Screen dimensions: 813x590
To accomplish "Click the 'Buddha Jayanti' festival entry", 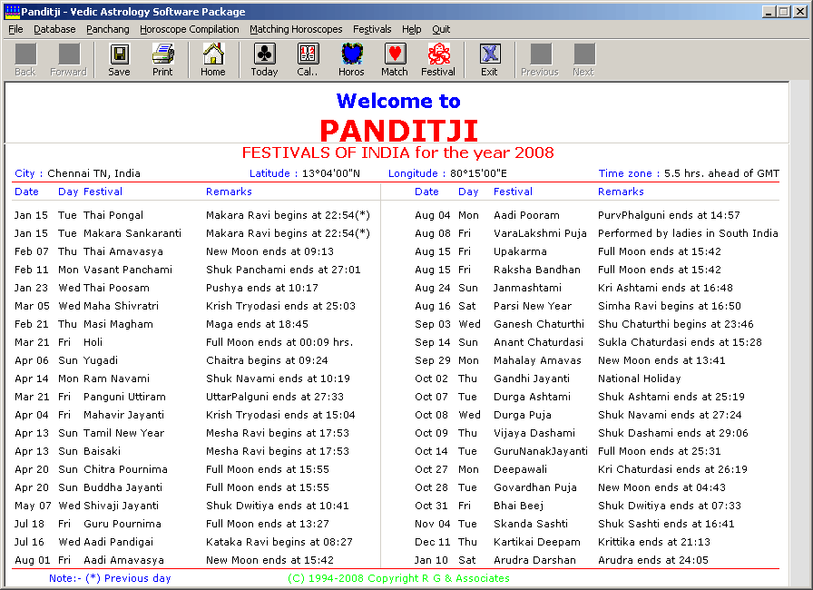I will (122, 487).
